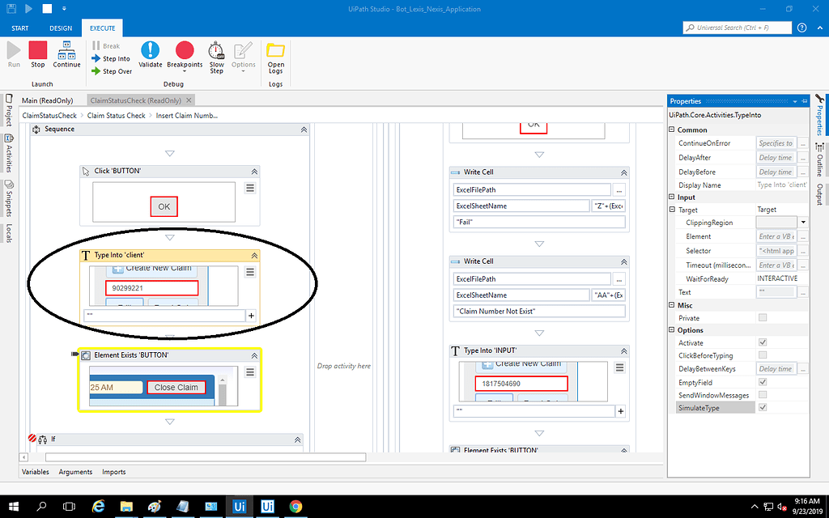Switch to the DESIGN ribbon tab
The width and height of the screenshot is (829, 518).
[61, 27]
